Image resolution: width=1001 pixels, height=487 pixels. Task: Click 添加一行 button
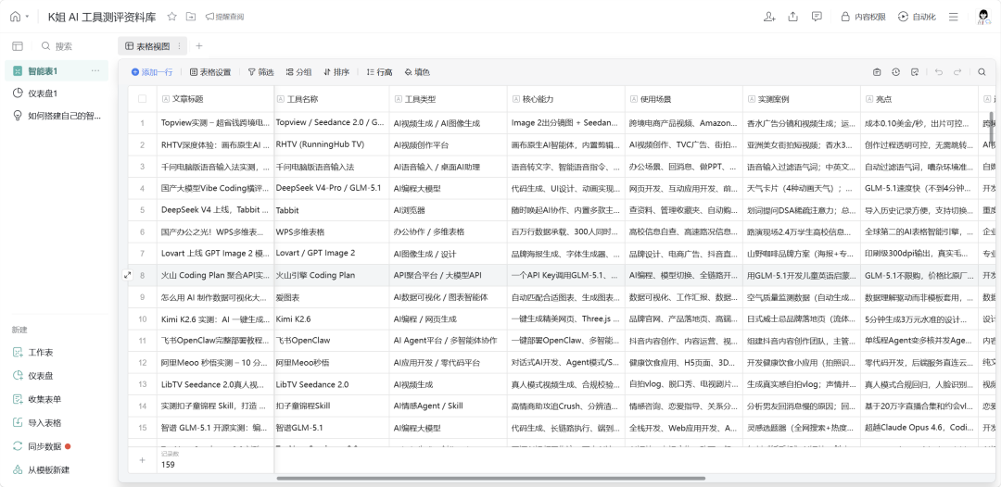(152, 72)
